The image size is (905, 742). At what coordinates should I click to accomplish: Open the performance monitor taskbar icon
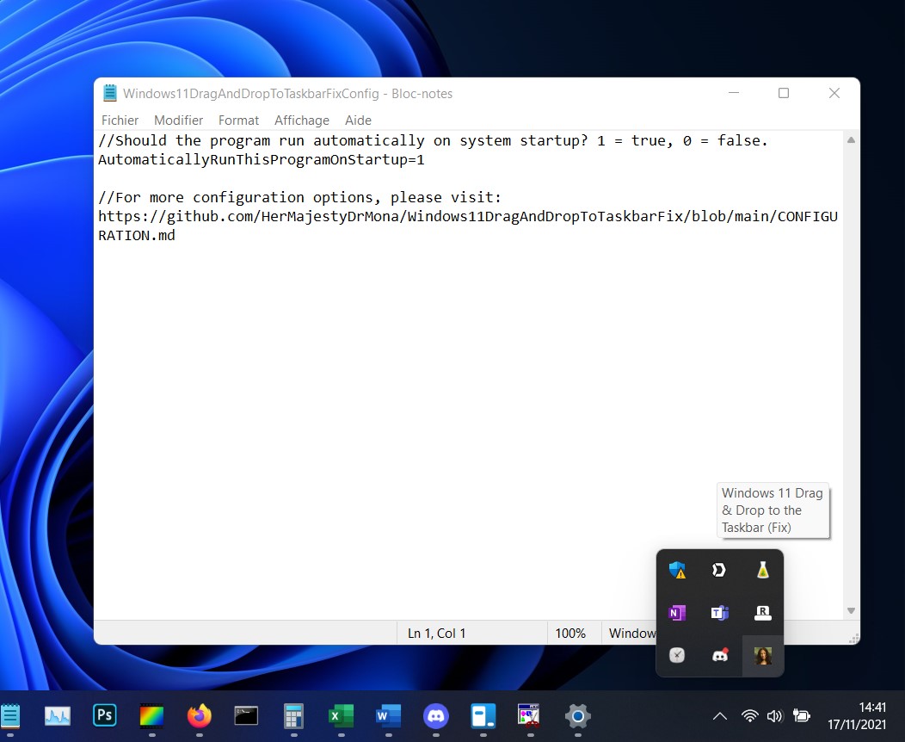pyautogui.click(x=57, y=716)
